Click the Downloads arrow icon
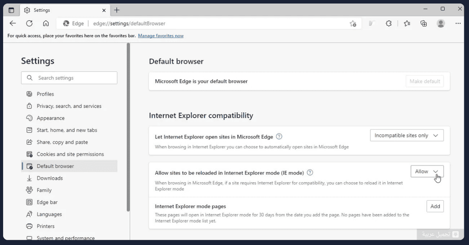Screen dimensions: 469x245 pos(29,178)
